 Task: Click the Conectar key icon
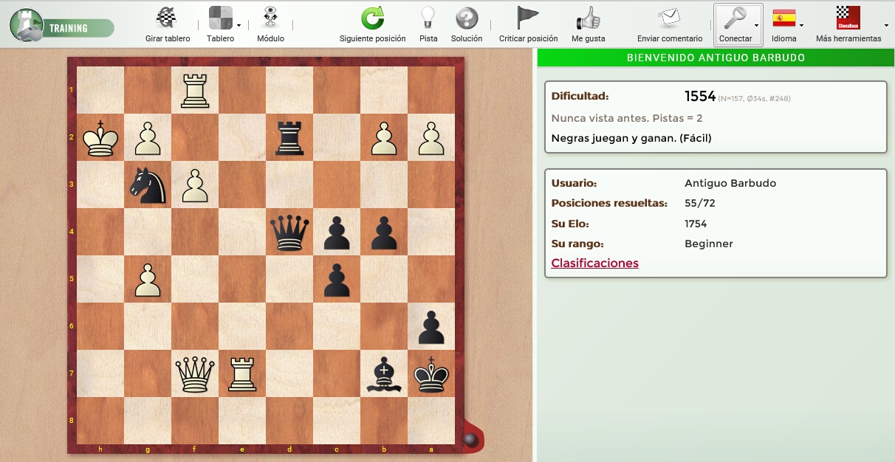(x=735, y=18)
